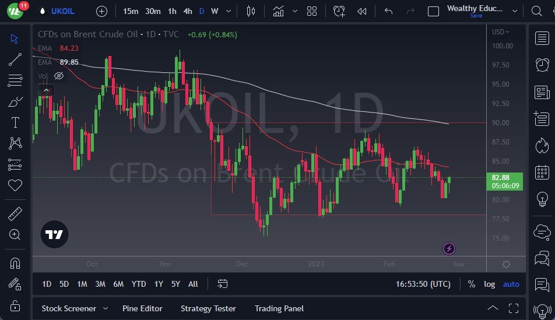Click the ideas lightbulb icon
The width and height of the screenshot is (555, 320).
tap(542, 199)
